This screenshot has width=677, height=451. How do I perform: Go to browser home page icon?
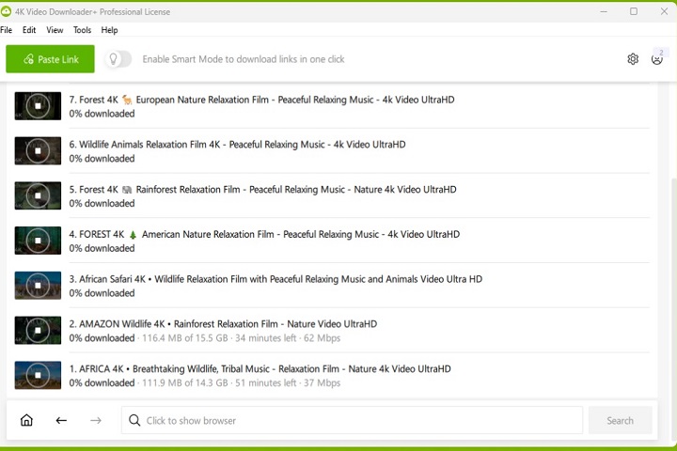[26, 420]
